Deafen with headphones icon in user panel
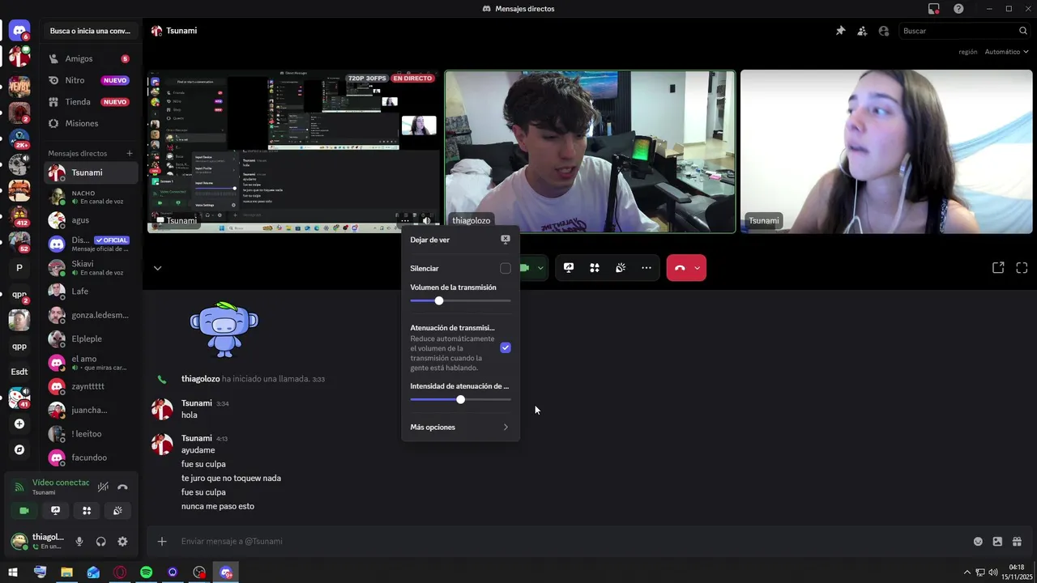The image size is (1037, 583). point(101,542)
